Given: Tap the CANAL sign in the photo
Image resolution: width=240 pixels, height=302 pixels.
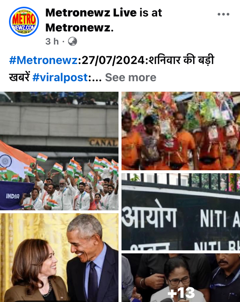Looking at the screenshot, I should (x=103, y=143).
